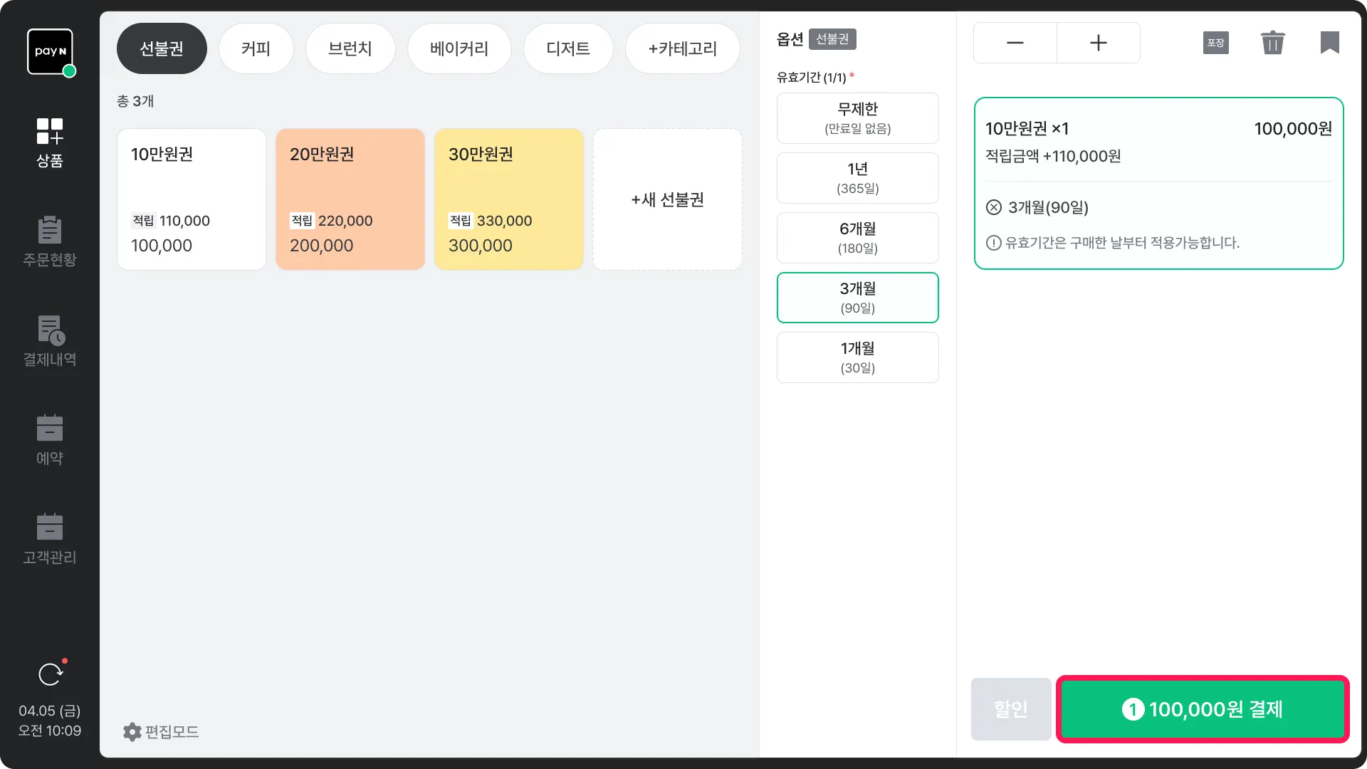Image resolution: width=1367 pixels, height=769 pixels.
Task: Switch to the 베이커리 category tab
Action: [x=459, y=48]
